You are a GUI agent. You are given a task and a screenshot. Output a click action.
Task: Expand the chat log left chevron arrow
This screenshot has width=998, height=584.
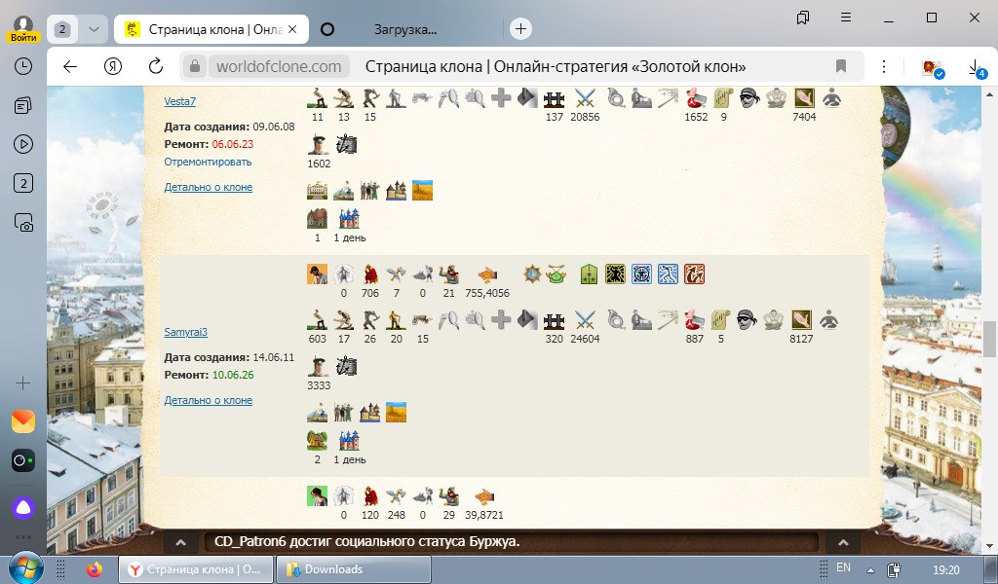coord(180,542)
